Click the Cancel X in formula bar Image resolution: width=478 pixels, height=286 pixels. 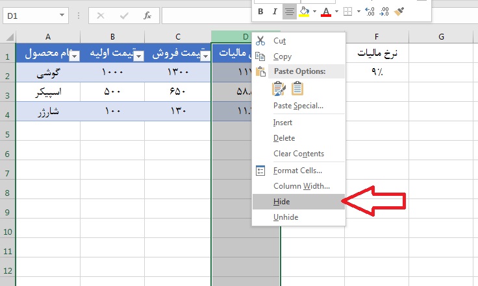point(100,16)
